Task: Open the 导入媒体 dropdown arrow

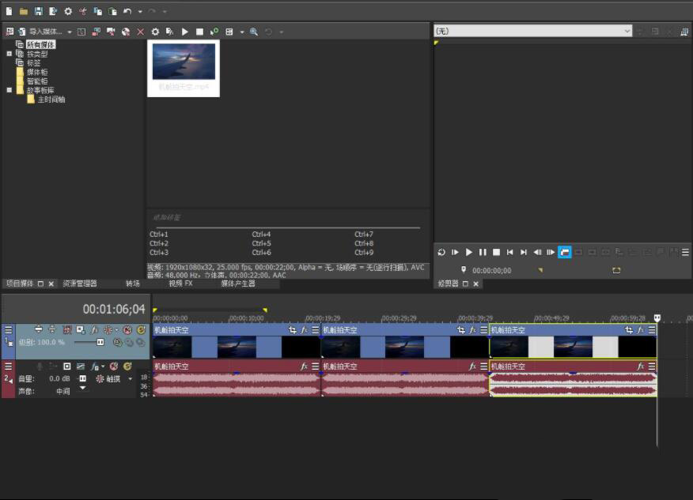Action: point(70,32)
